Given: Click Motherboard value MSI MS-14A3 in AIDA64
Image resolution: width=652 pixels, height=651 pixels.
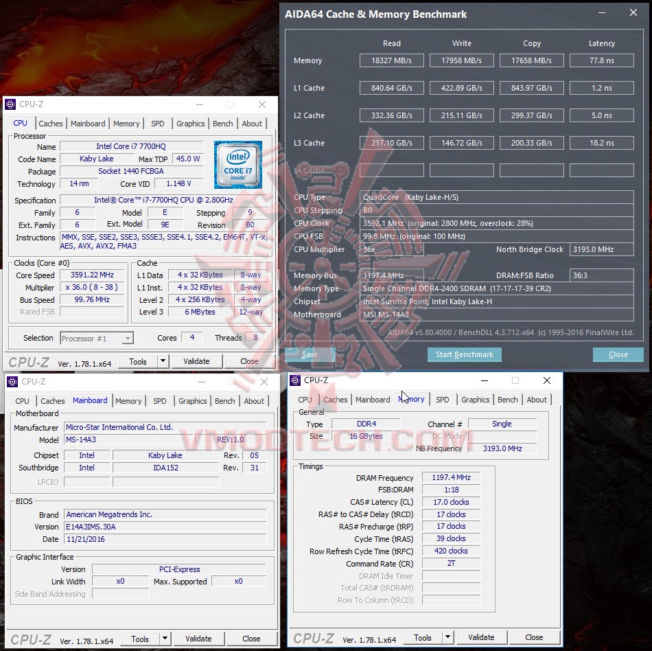Looking at the screenshot, I should point(496,315).
